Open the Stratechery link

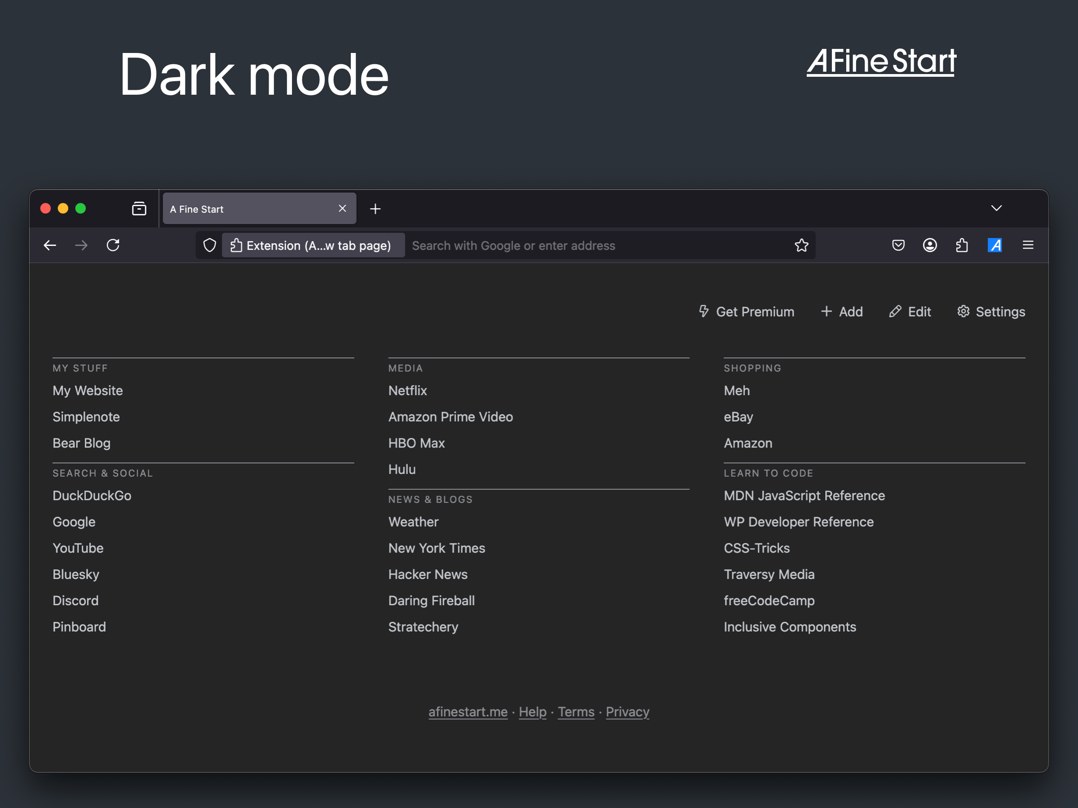pyautogui.click(x=424, y=627)
